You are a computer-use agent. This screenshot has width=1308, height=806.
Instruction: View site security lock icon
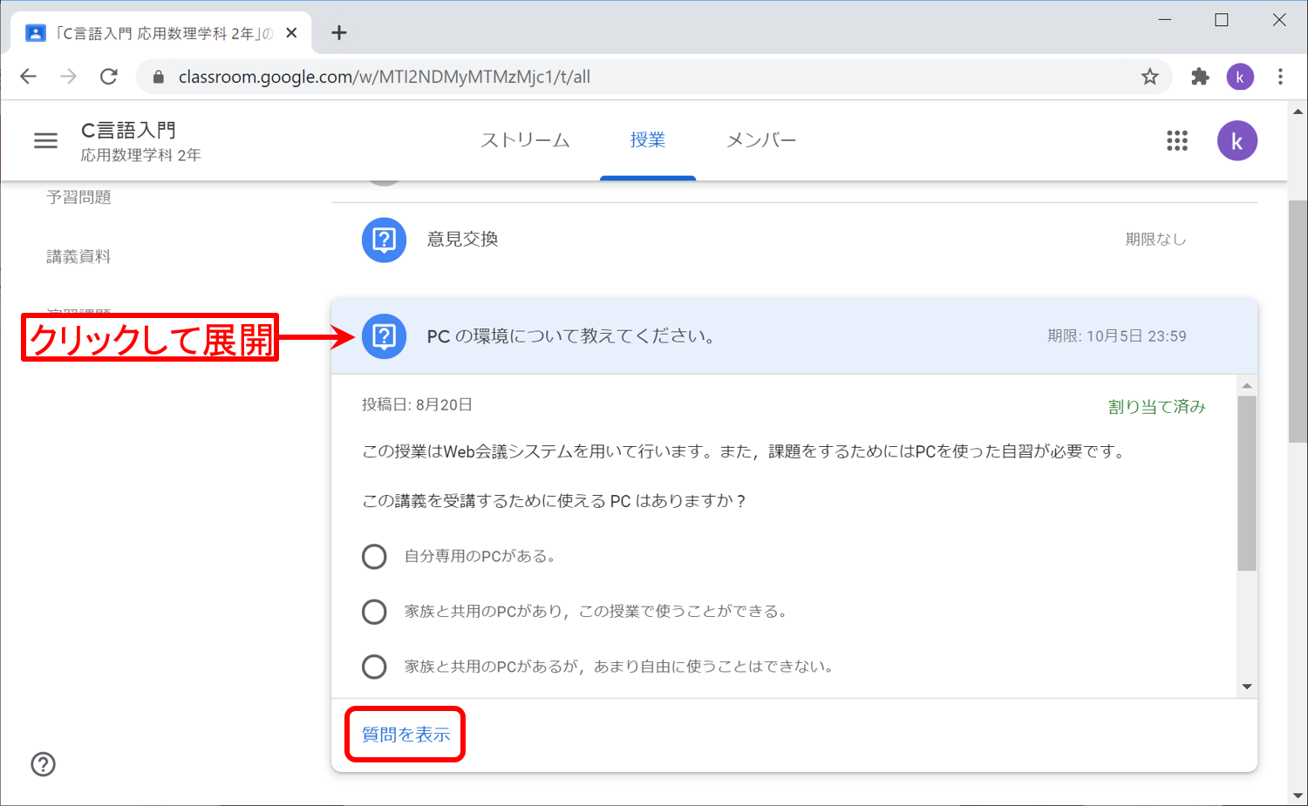[158, 77]
